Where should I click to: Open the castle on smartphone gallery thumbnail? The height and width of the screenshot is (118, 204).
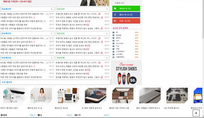95,95
